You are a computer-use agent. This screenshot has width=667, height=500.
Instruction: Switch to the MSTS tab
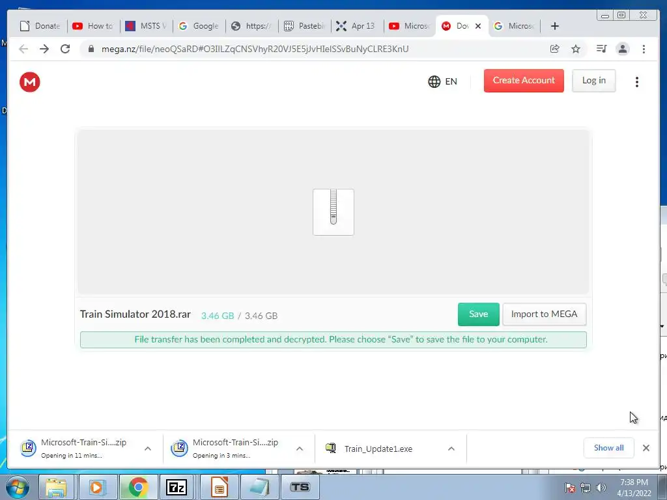tap(146, 26)
